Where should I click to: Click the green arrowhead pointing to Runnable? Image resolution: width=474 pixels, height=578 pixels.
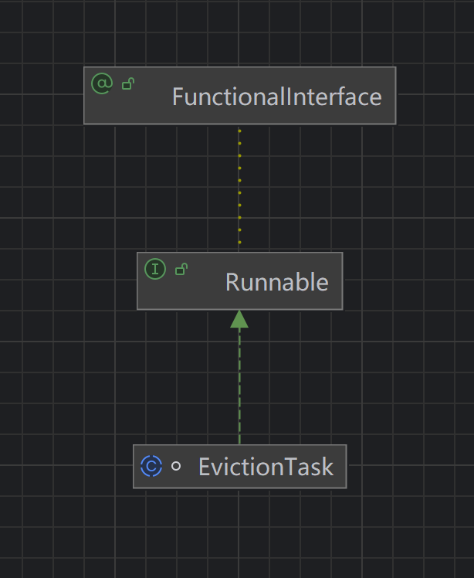[x=239, y=318]
